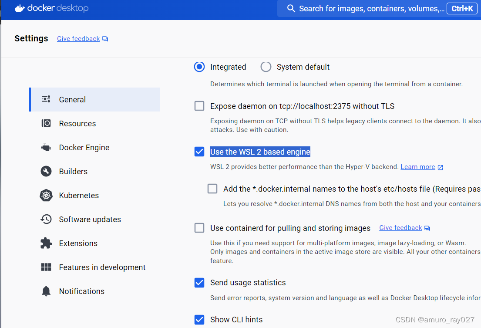
Task: Go to Docker Engine settings
Action: coord(94,147)
